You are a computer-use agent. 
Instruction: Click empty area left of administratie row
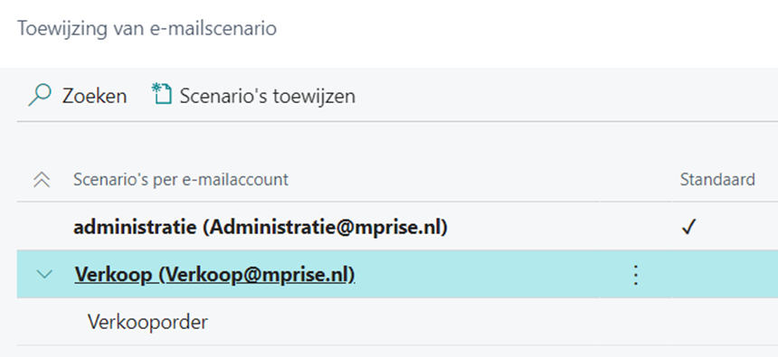44,227
